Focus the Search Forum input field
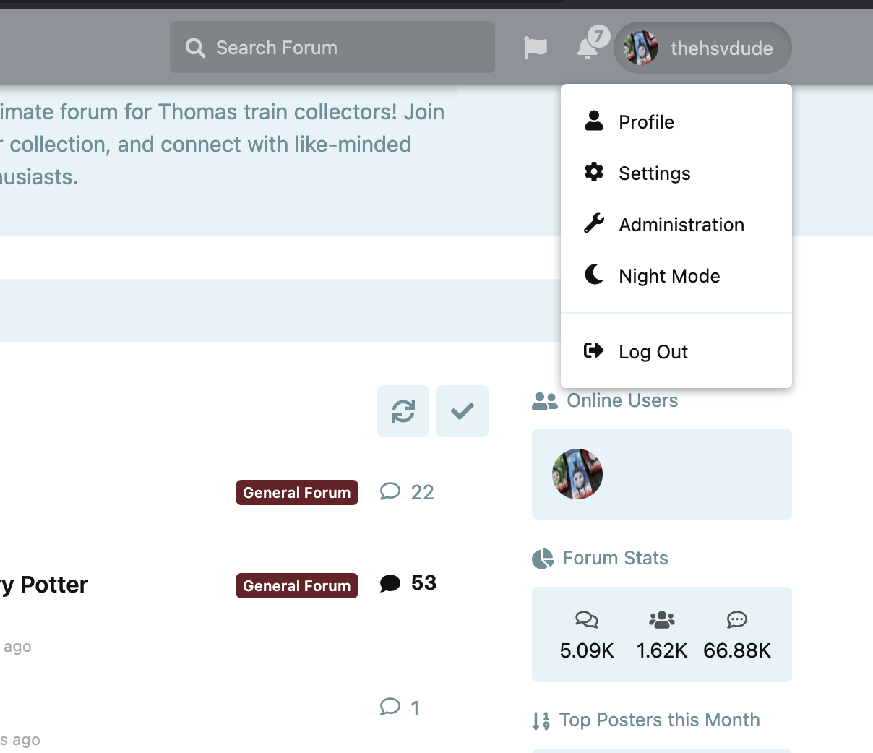This screenshot has width=873, height=753. 332,47
